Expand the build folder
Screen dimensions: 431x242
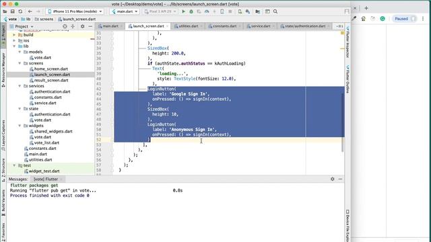14,35
